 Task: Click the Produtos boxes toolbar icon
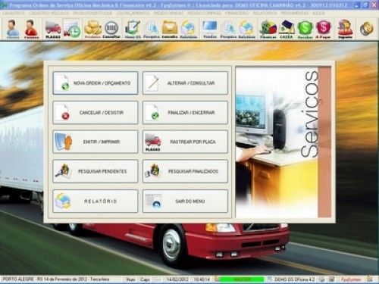92,30
